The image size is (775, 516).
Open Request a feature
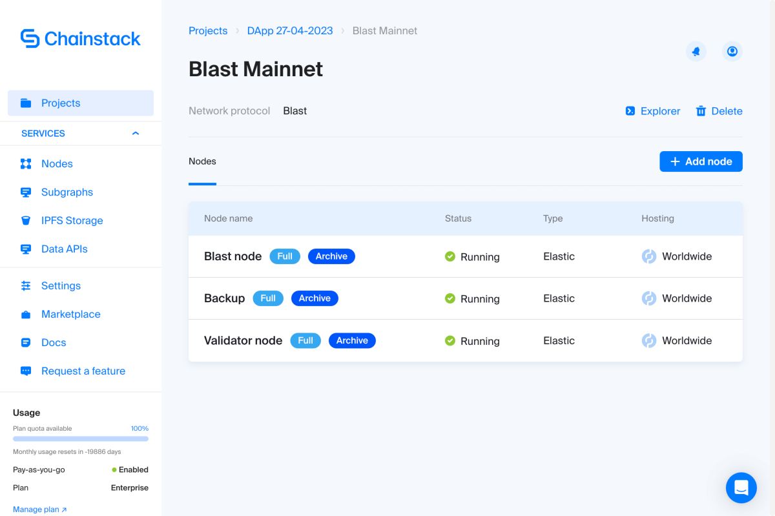point(83,371)
